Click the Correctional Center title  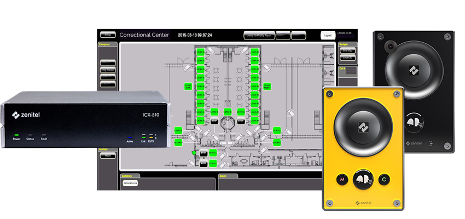[144, 35]
